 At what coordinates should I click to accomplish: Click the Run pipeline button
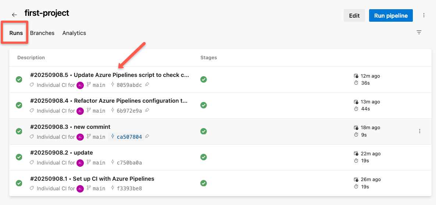[x=391, y=15]
